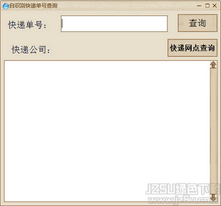The height and width of the screenshot is (206, 221).
Task: Click the window title 自识别快递单号查询
Action: pos(33,6)
